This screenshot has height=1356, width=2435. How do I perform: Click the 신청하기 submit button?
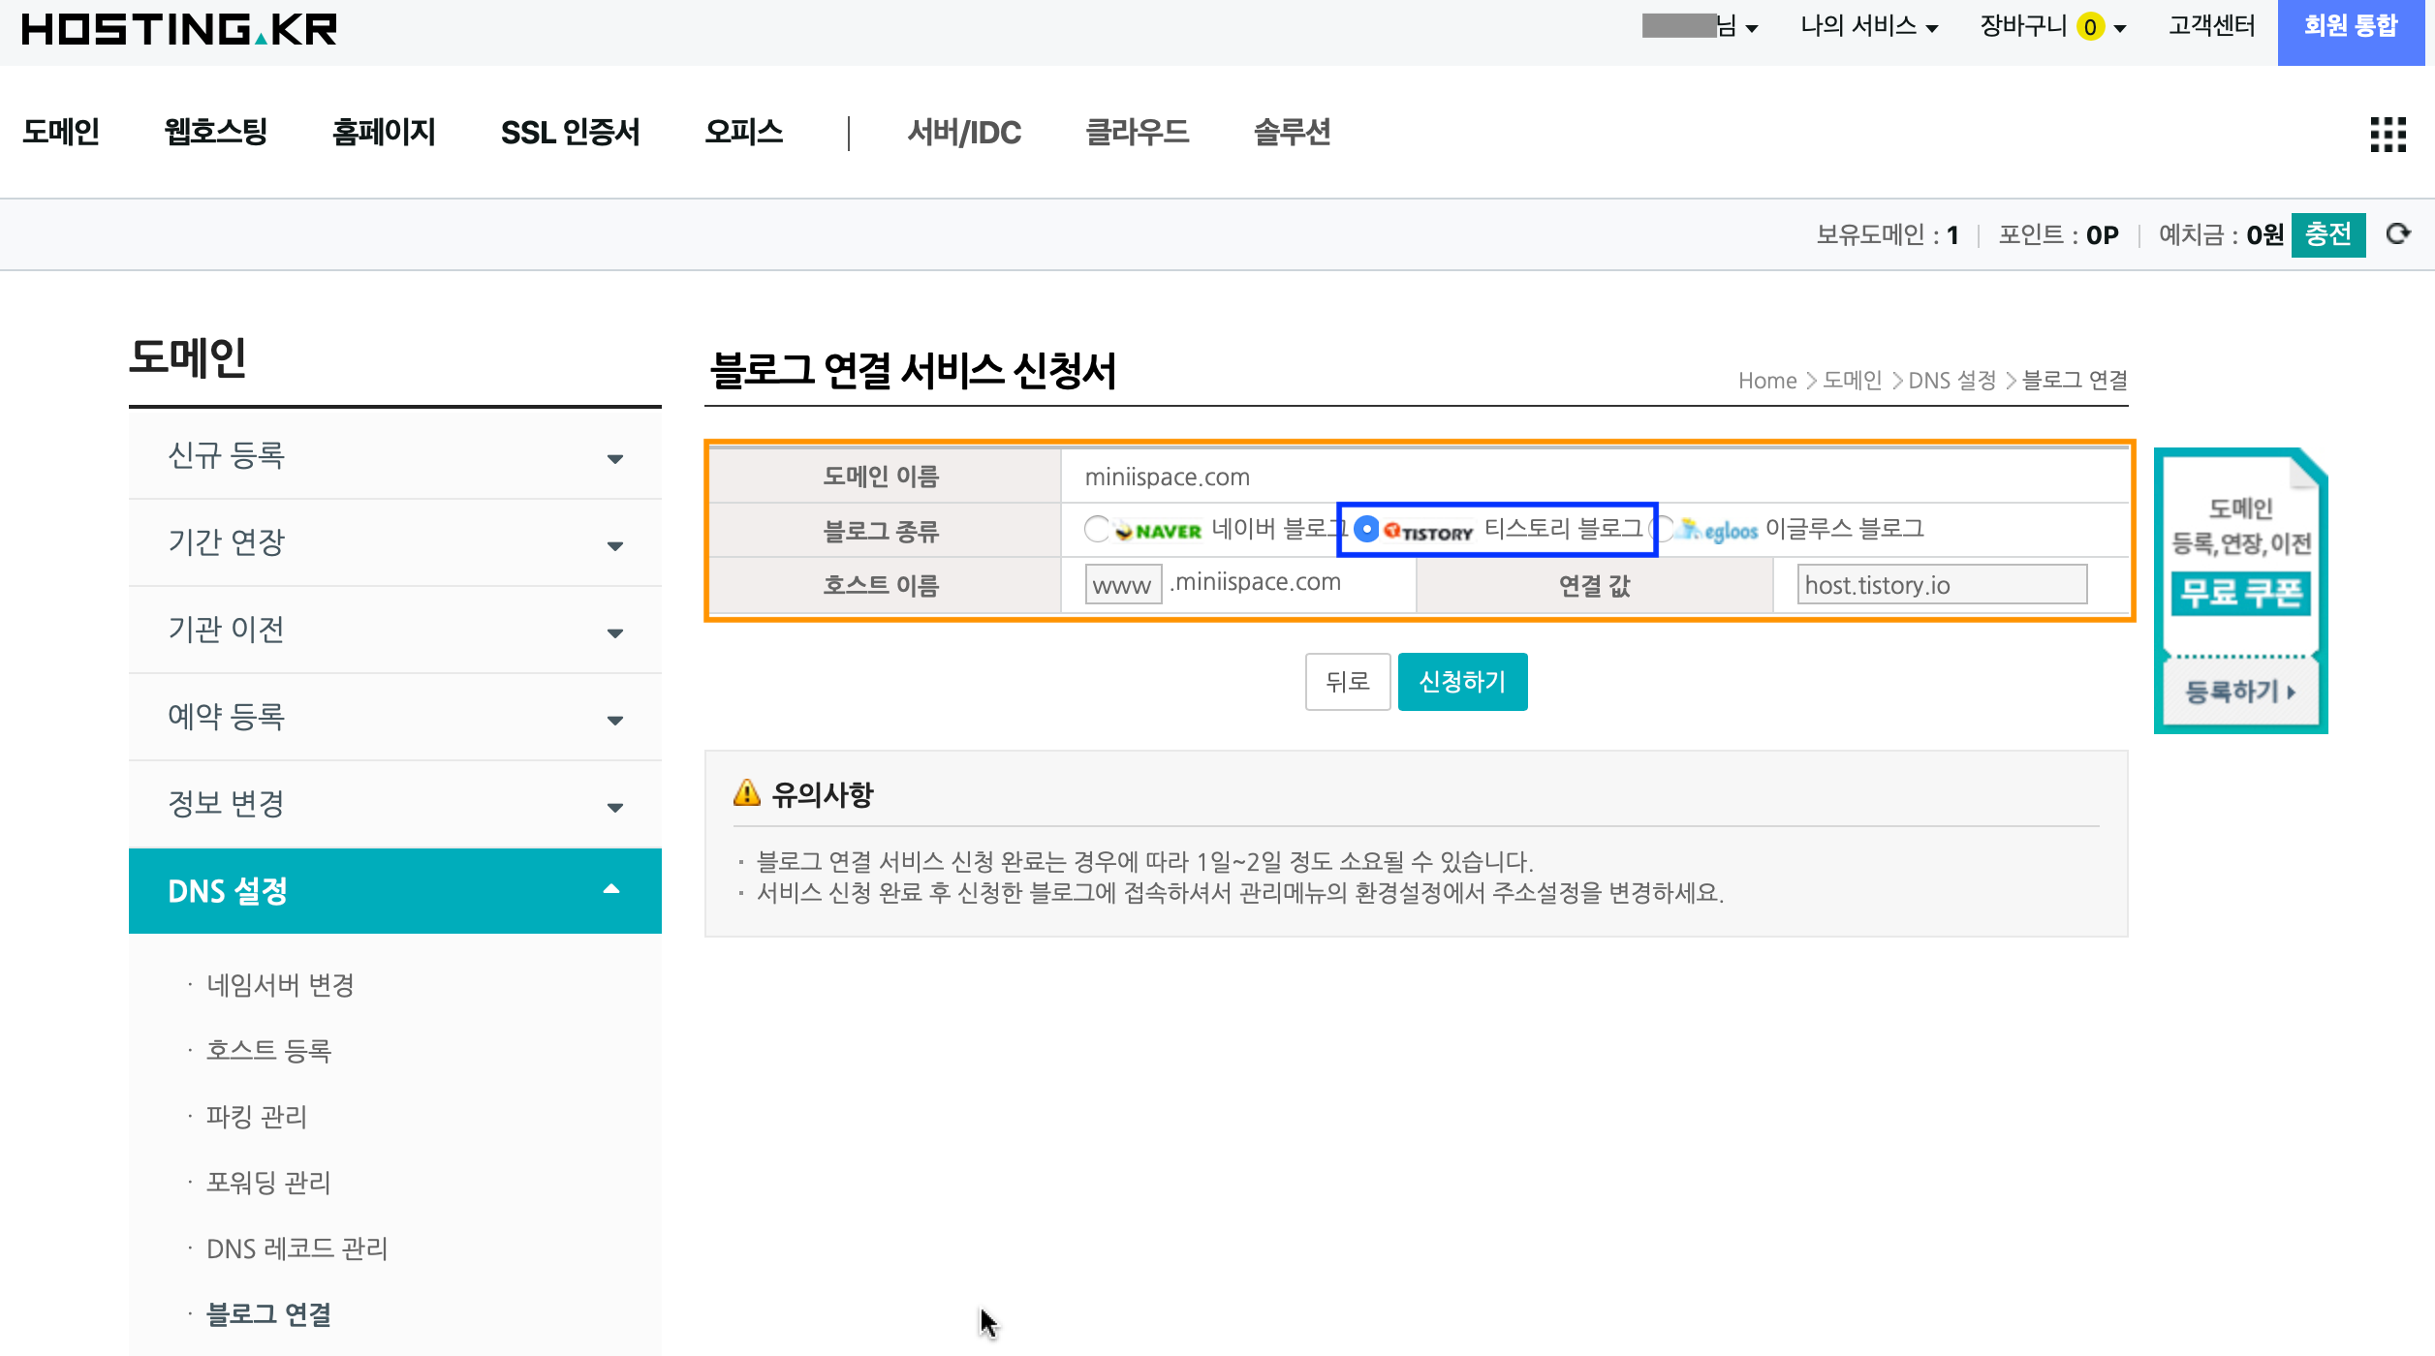point(1462,682)
